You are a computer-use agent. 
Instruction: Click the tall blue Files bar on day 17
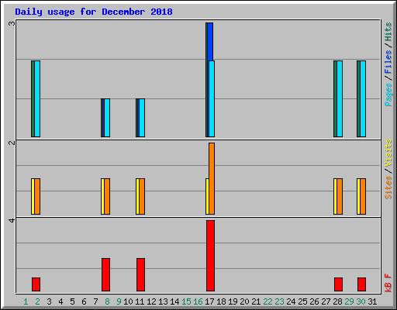[x=210, y=42]
